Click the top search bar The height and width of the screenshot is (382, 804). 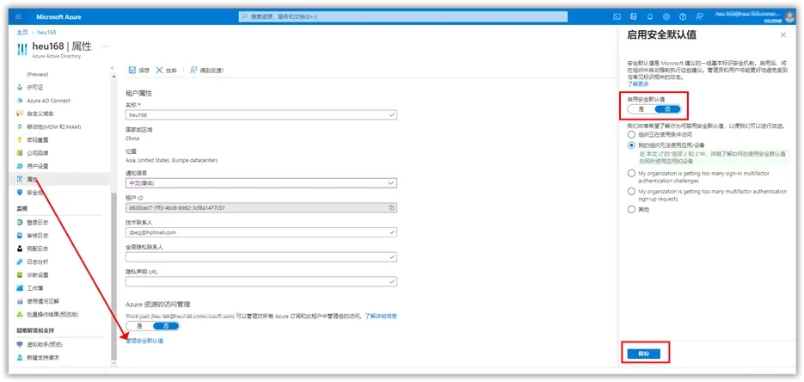coord(403,17)
